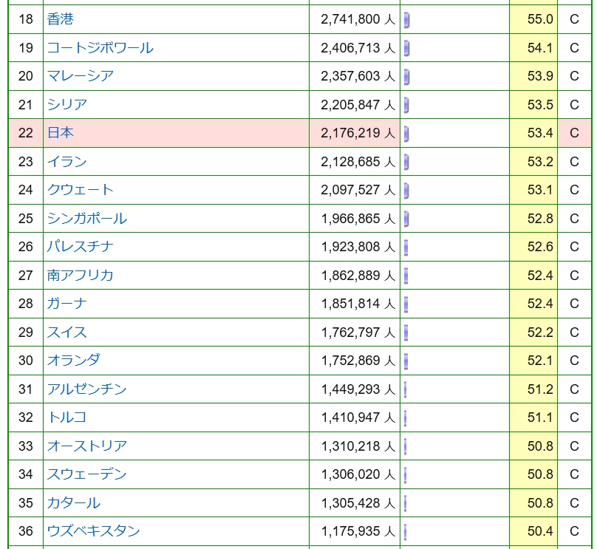The width and height of the screenshot is (597, 549).
Task: Select the ガーナ country link
Action: (67, 304)
